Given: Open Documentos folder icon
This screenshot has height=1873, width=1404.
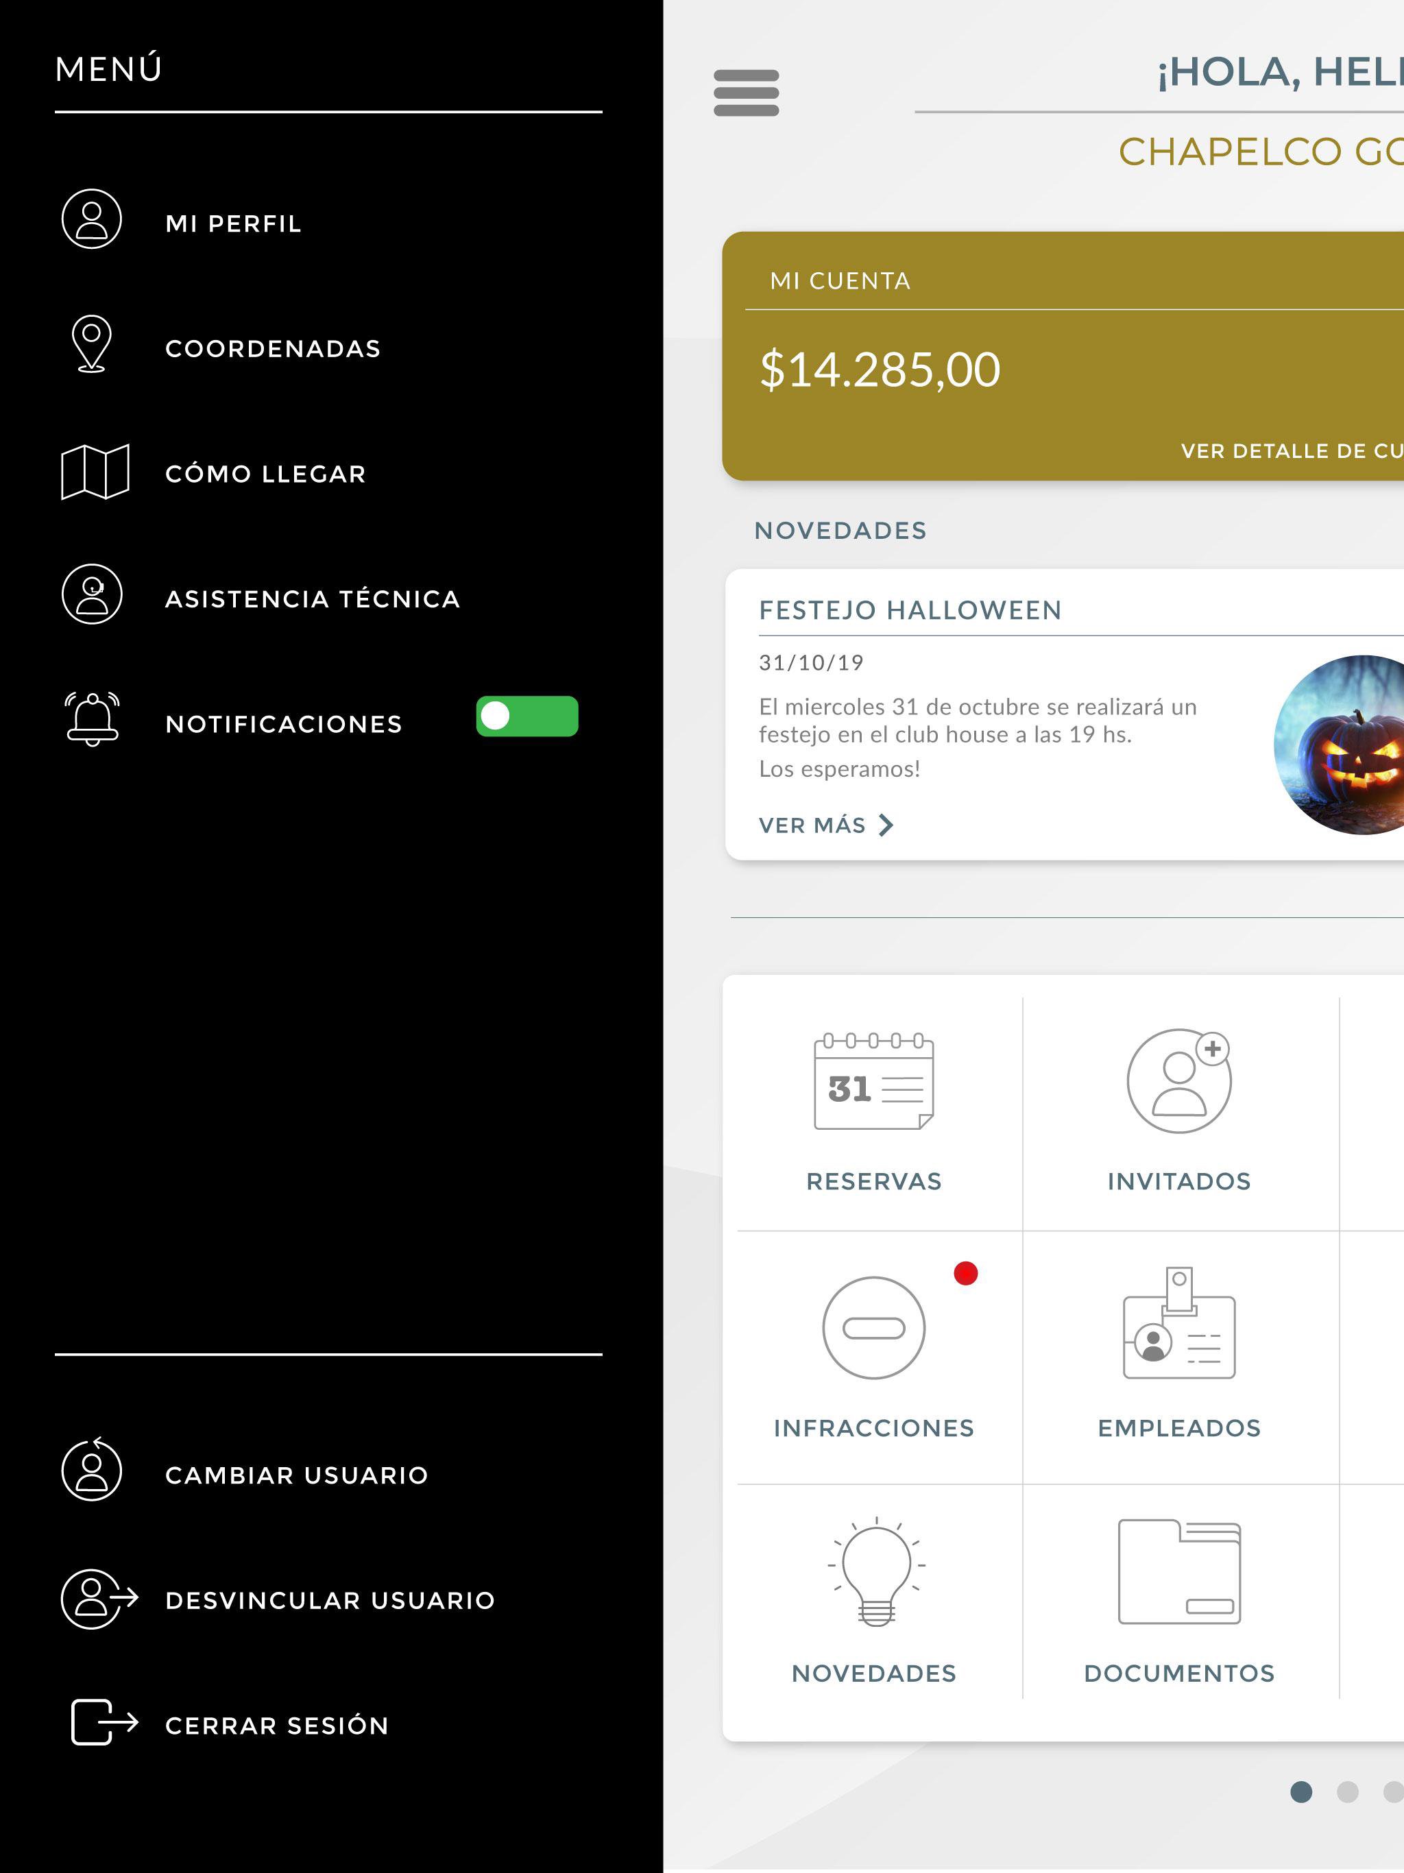Looking at the screenshot, I should click(1178, 1571).
